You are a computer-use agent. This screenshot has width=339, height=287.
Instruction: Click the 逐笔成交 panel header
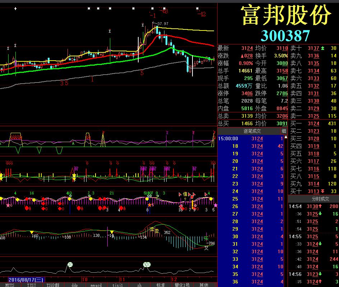252,131
